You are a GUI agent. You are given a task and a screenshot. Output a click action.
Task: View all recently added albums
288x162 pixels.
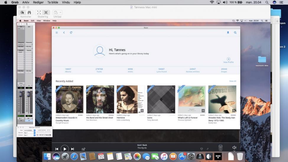(x=233, y=81)
